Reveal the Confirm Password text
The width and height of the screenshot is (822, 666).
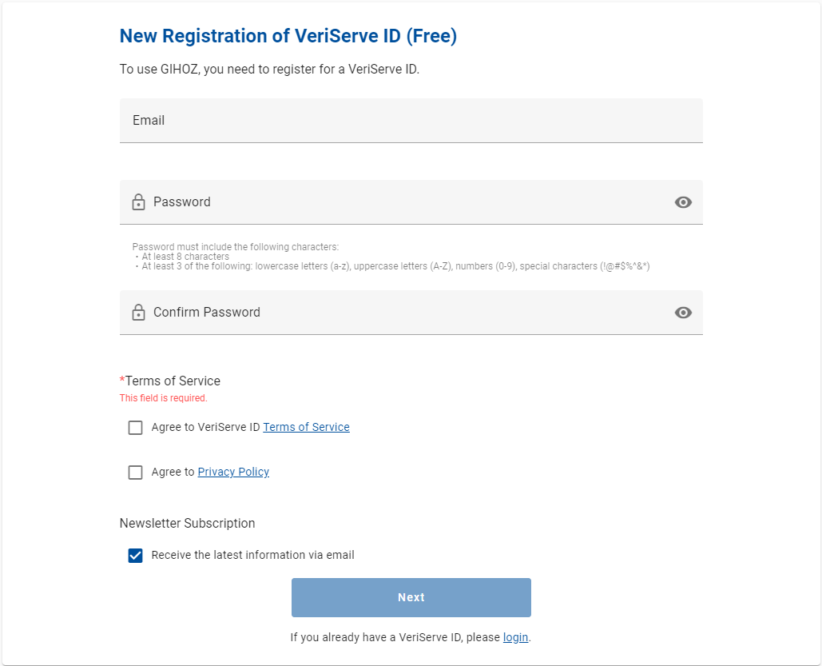pyautogui.click(x=683, y=313)
